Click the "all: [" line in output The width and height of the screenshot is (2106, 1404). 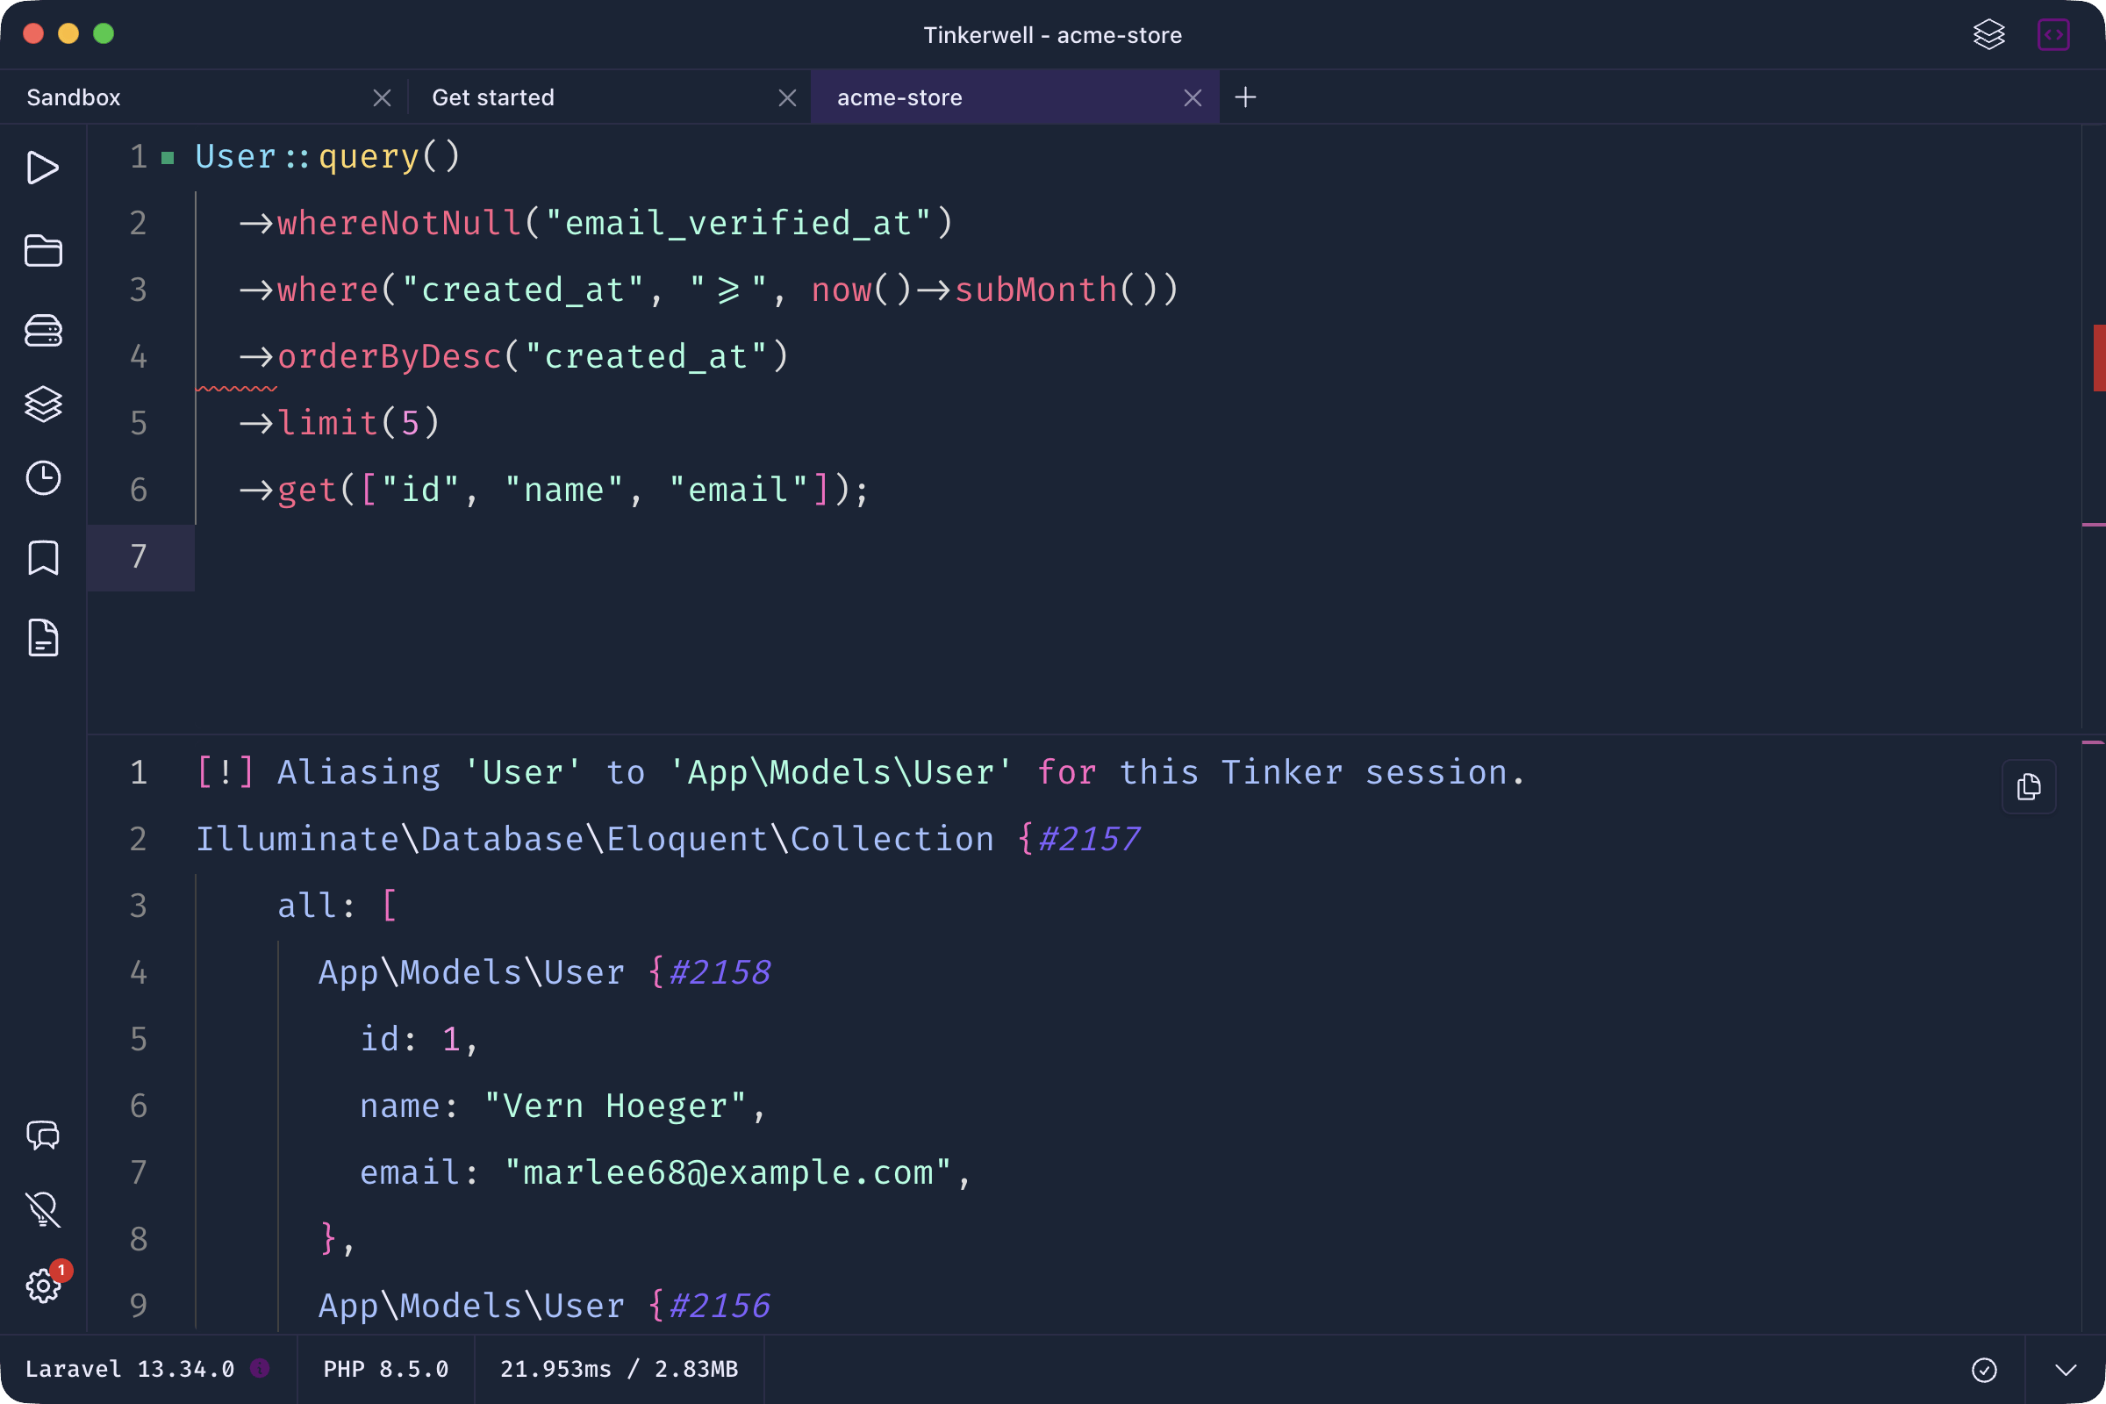click(337, 906)
